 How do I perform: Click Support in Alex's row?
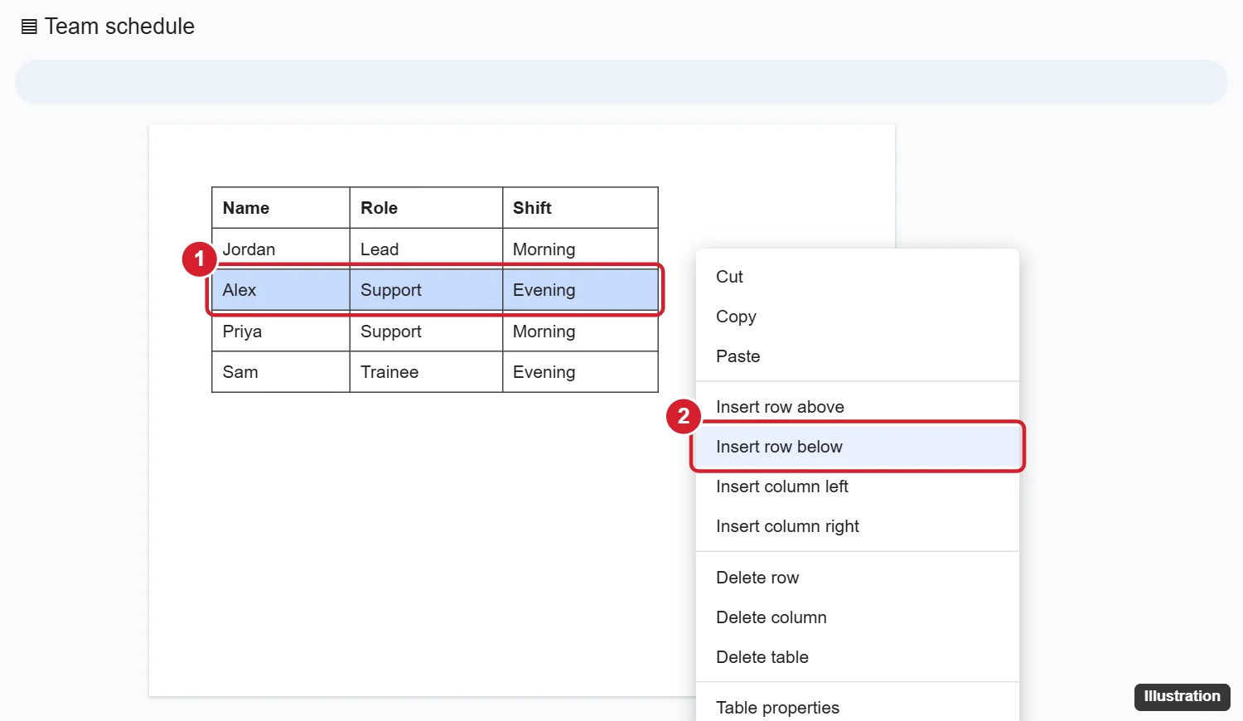pyautogui.click(x=426, y=290)
